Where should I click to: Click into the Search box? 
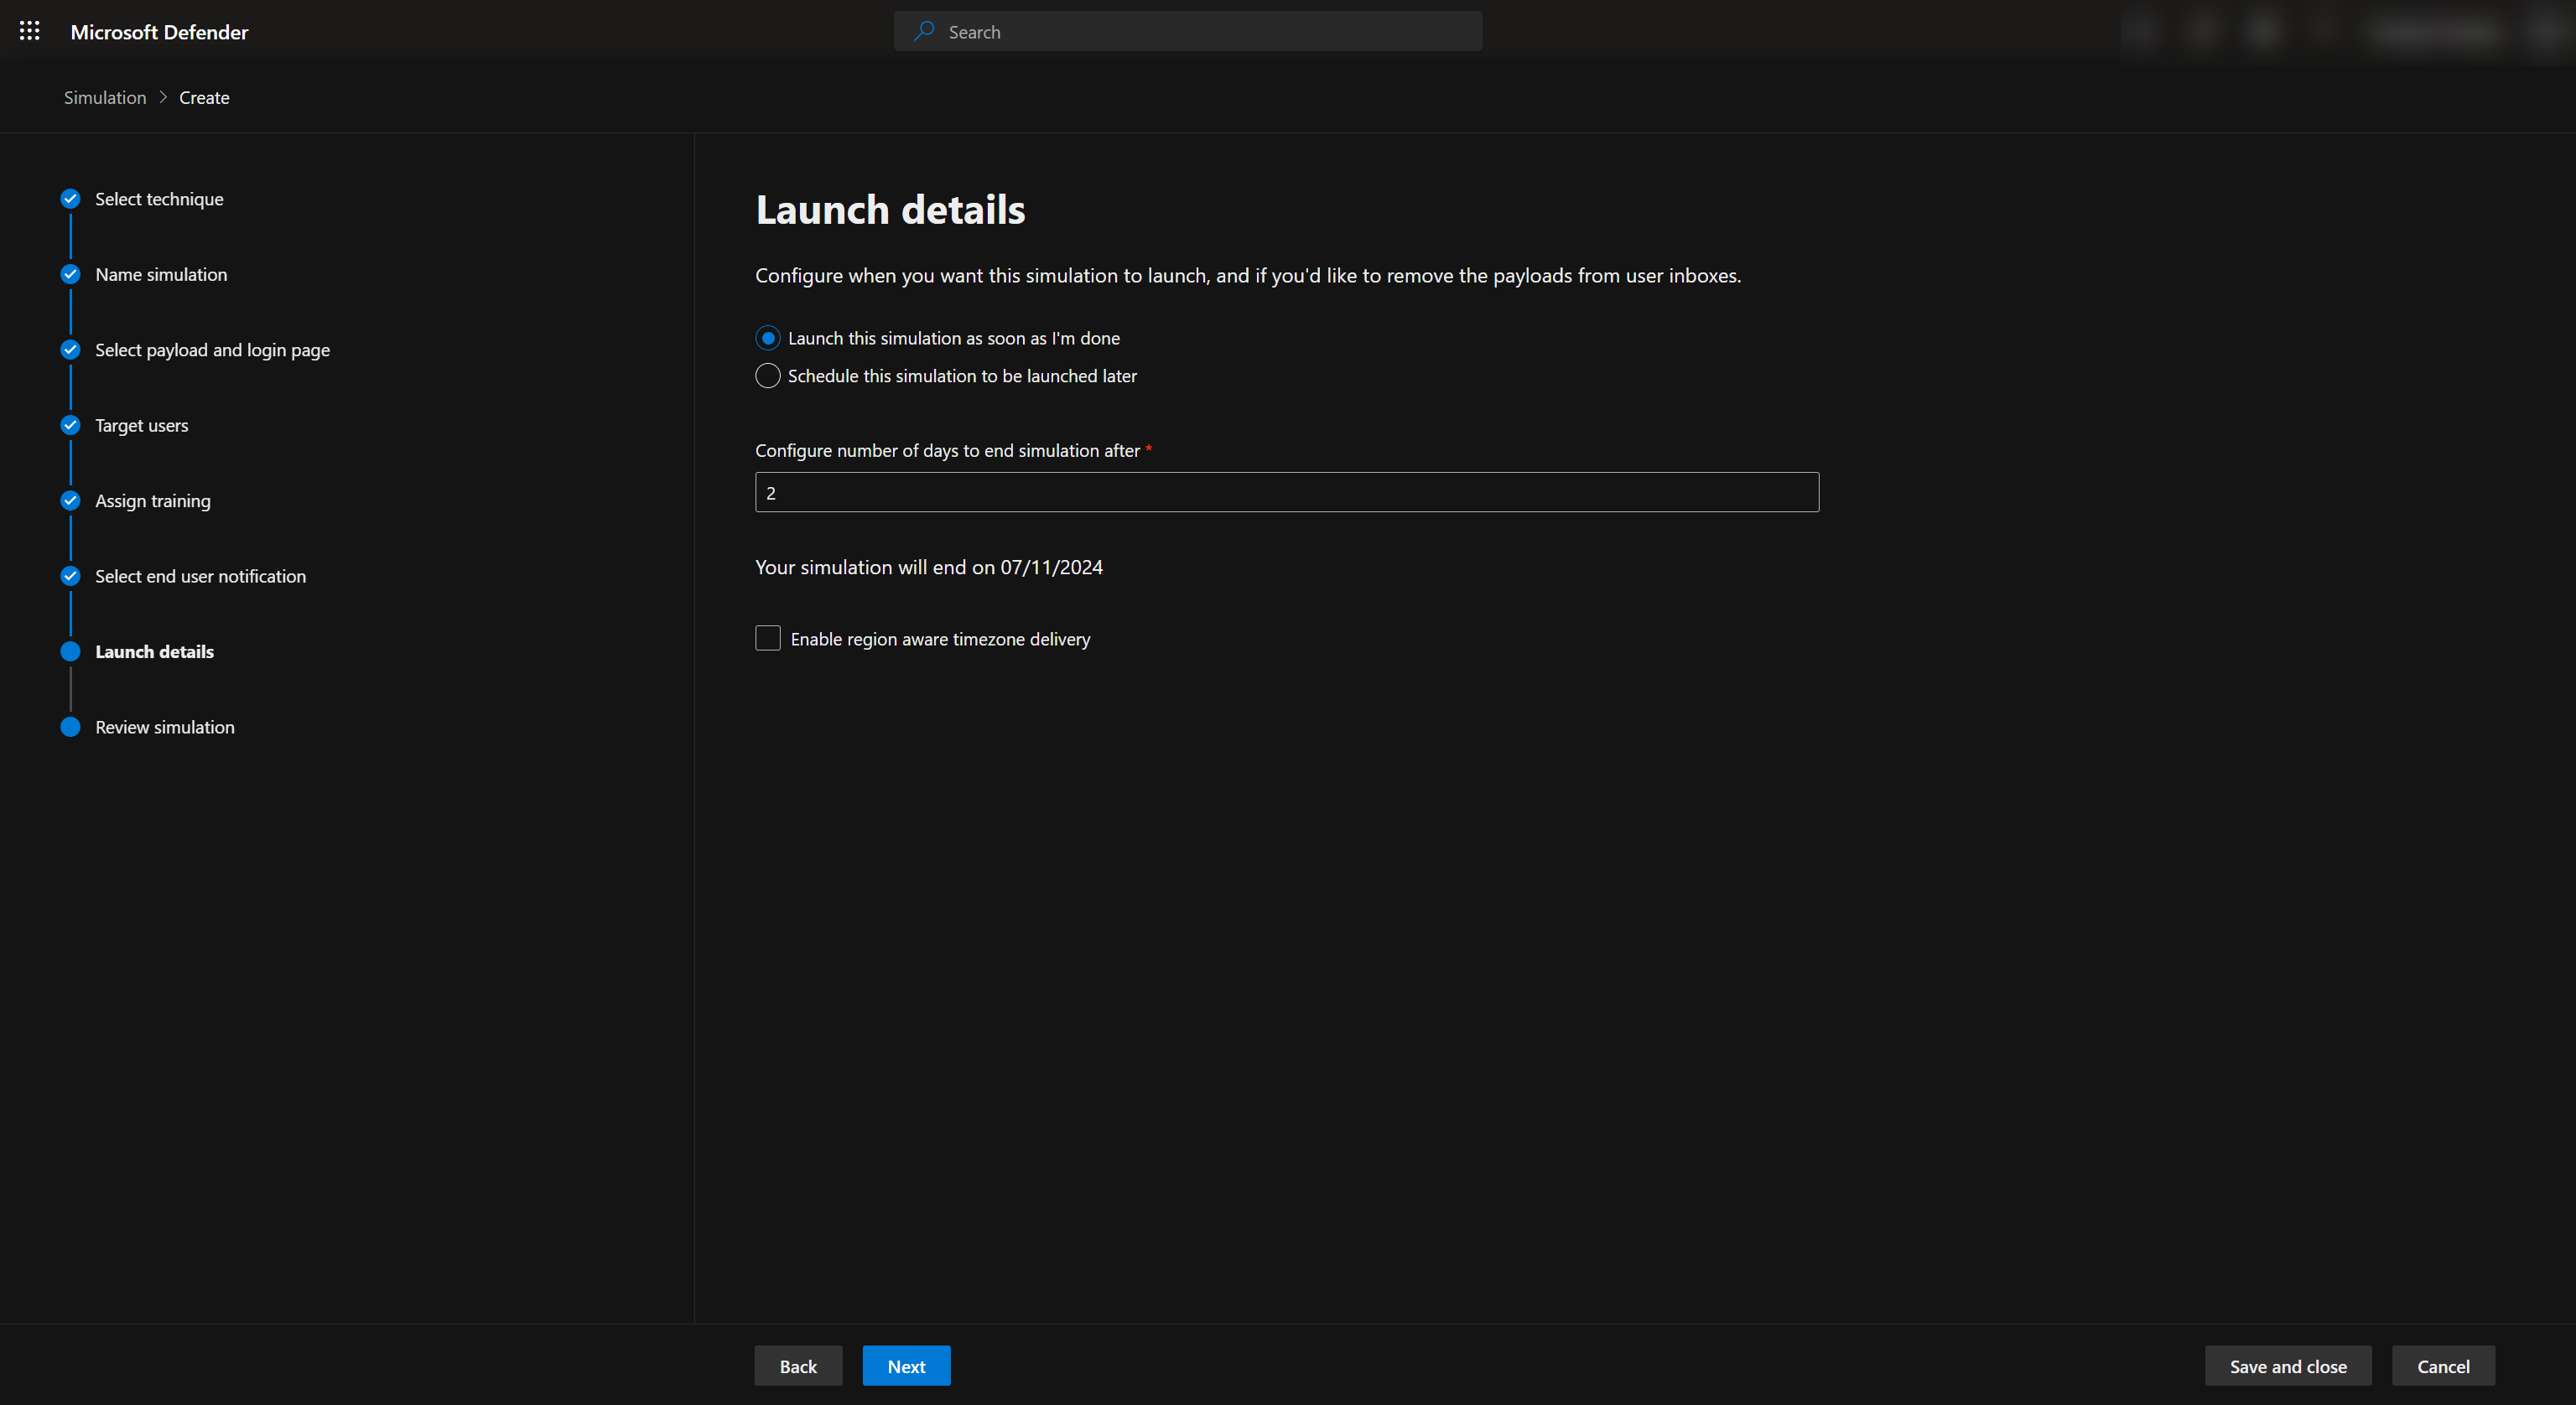pos(1200,31)
